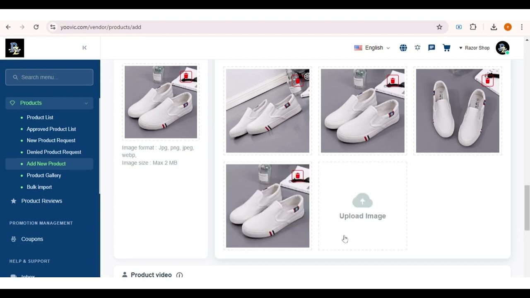The image size is (530, 298).
Task: Delete the shoe image beside the white baseboard
Action: [x=298, y=80]
